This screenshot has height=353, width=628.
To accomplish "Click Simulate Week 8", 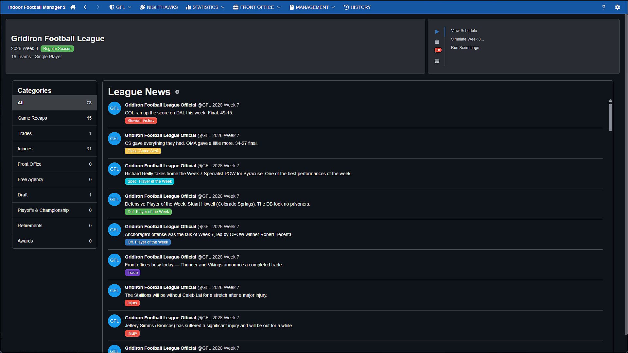I will 467,39.
